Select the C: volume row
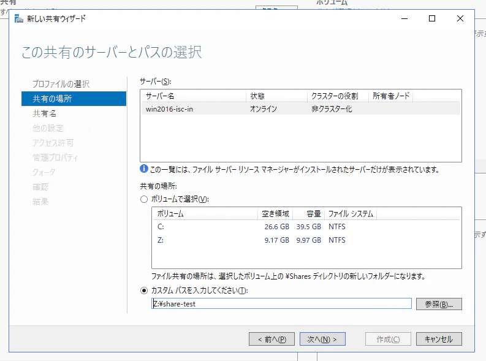This screenshot has height=361, width=486. click(x=306, y=227)
